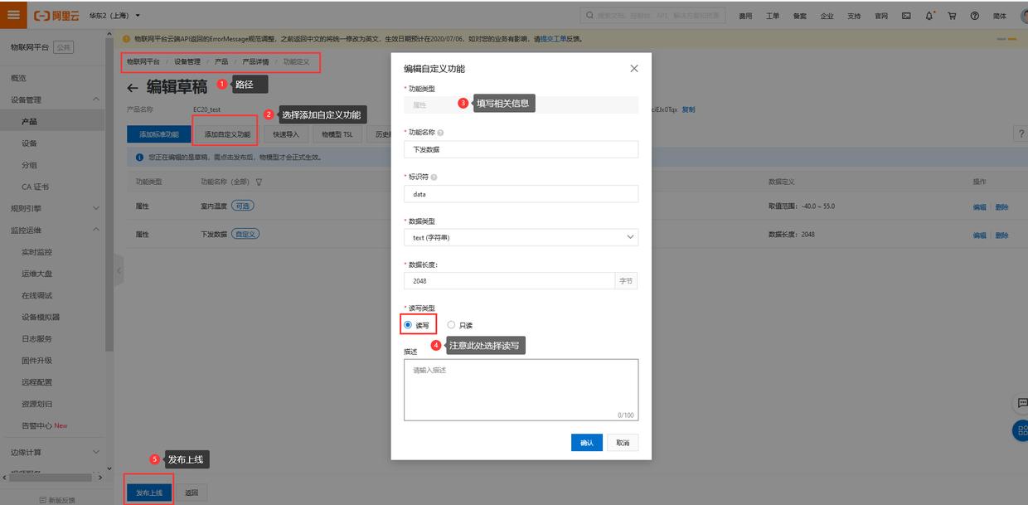The image size is (1028, 505).
Task: Open the Cloud Shell terminal icon
Action: pyautogui.click(x=906, y=16)
